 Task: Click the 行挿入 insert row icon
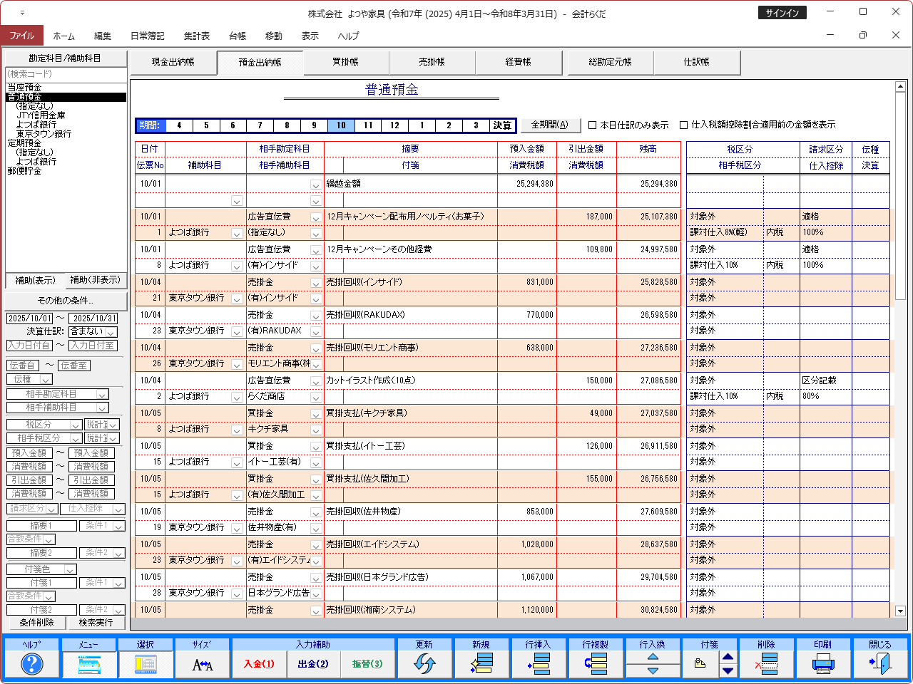click(x=539, y=664)
